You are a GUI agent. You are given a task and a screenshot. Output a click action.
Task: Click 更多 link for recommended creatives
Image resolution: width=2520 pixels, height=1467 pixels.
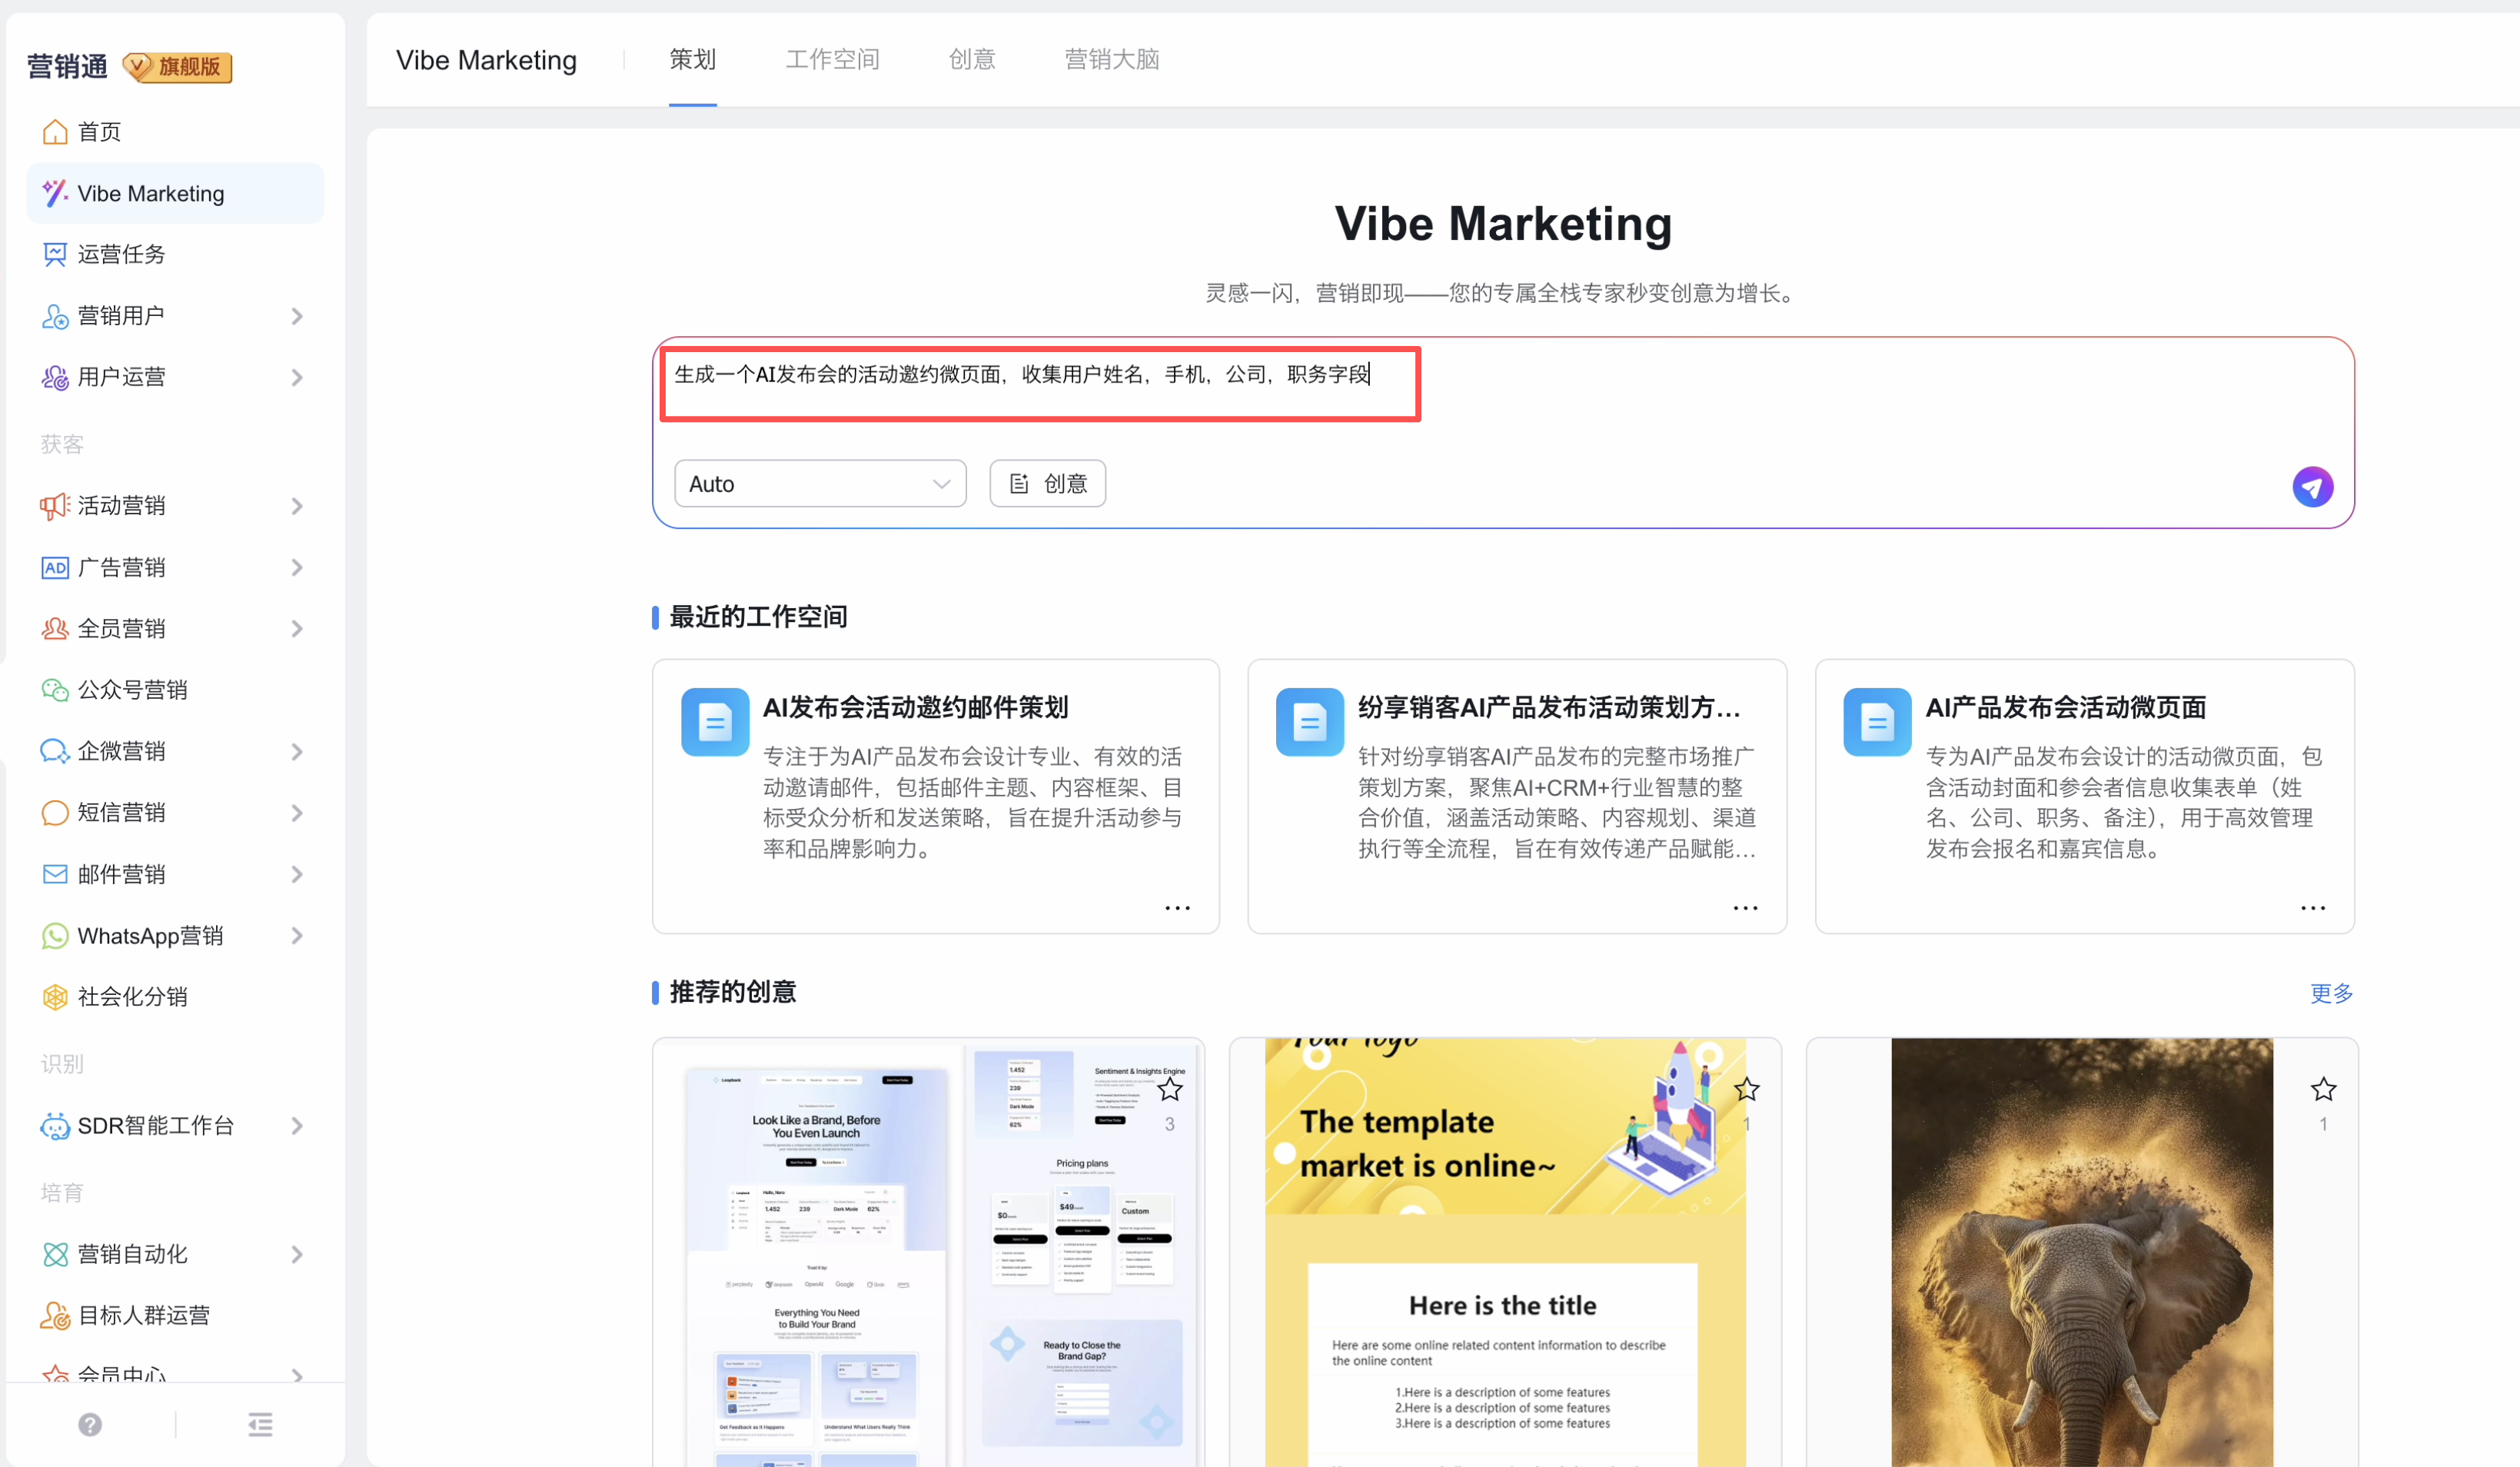tap(2330, 993)
